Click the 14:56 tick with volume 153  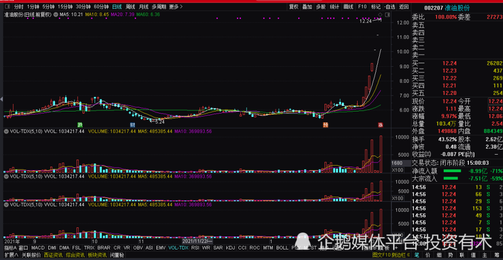pyautogui.click(x=457, y=208)
